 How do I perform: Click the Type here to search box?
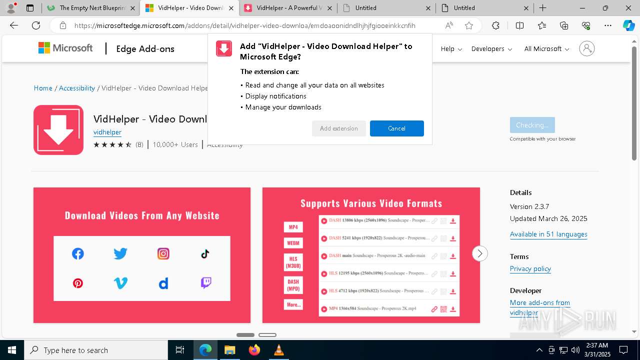(96, 350)
